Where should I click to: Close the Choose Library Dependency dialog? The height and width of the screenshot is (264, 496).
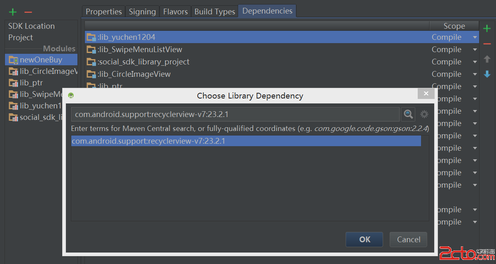pos(426,94)
